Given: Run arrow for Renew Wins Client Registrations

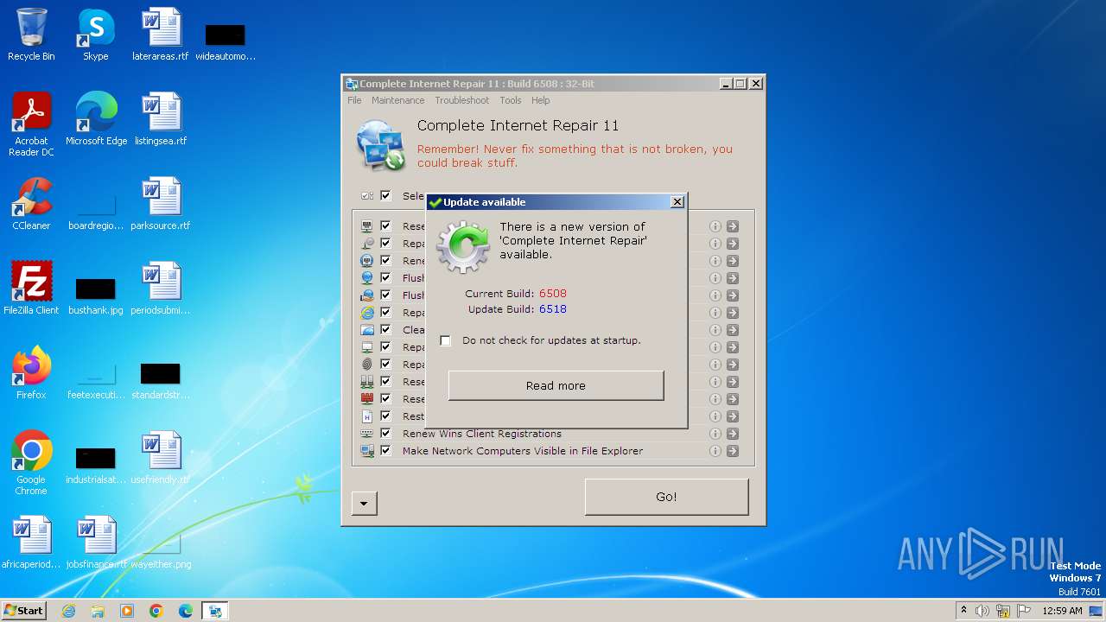Looking at the screenshot, I should click(733, 434).
